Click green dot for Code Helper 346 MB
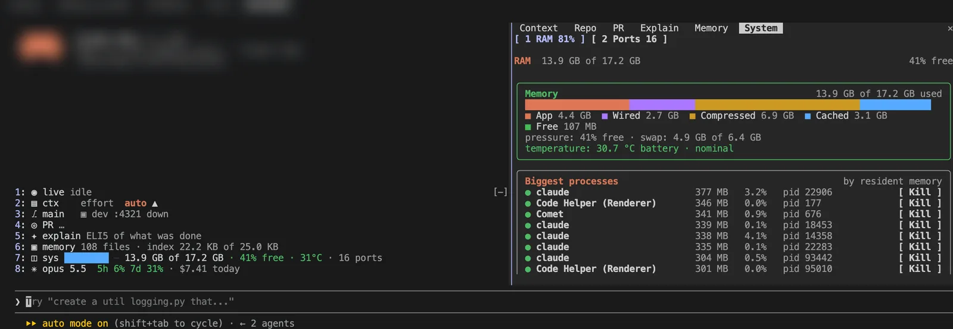The width and height of the screenshot is (953, 329). click(528, 204)
